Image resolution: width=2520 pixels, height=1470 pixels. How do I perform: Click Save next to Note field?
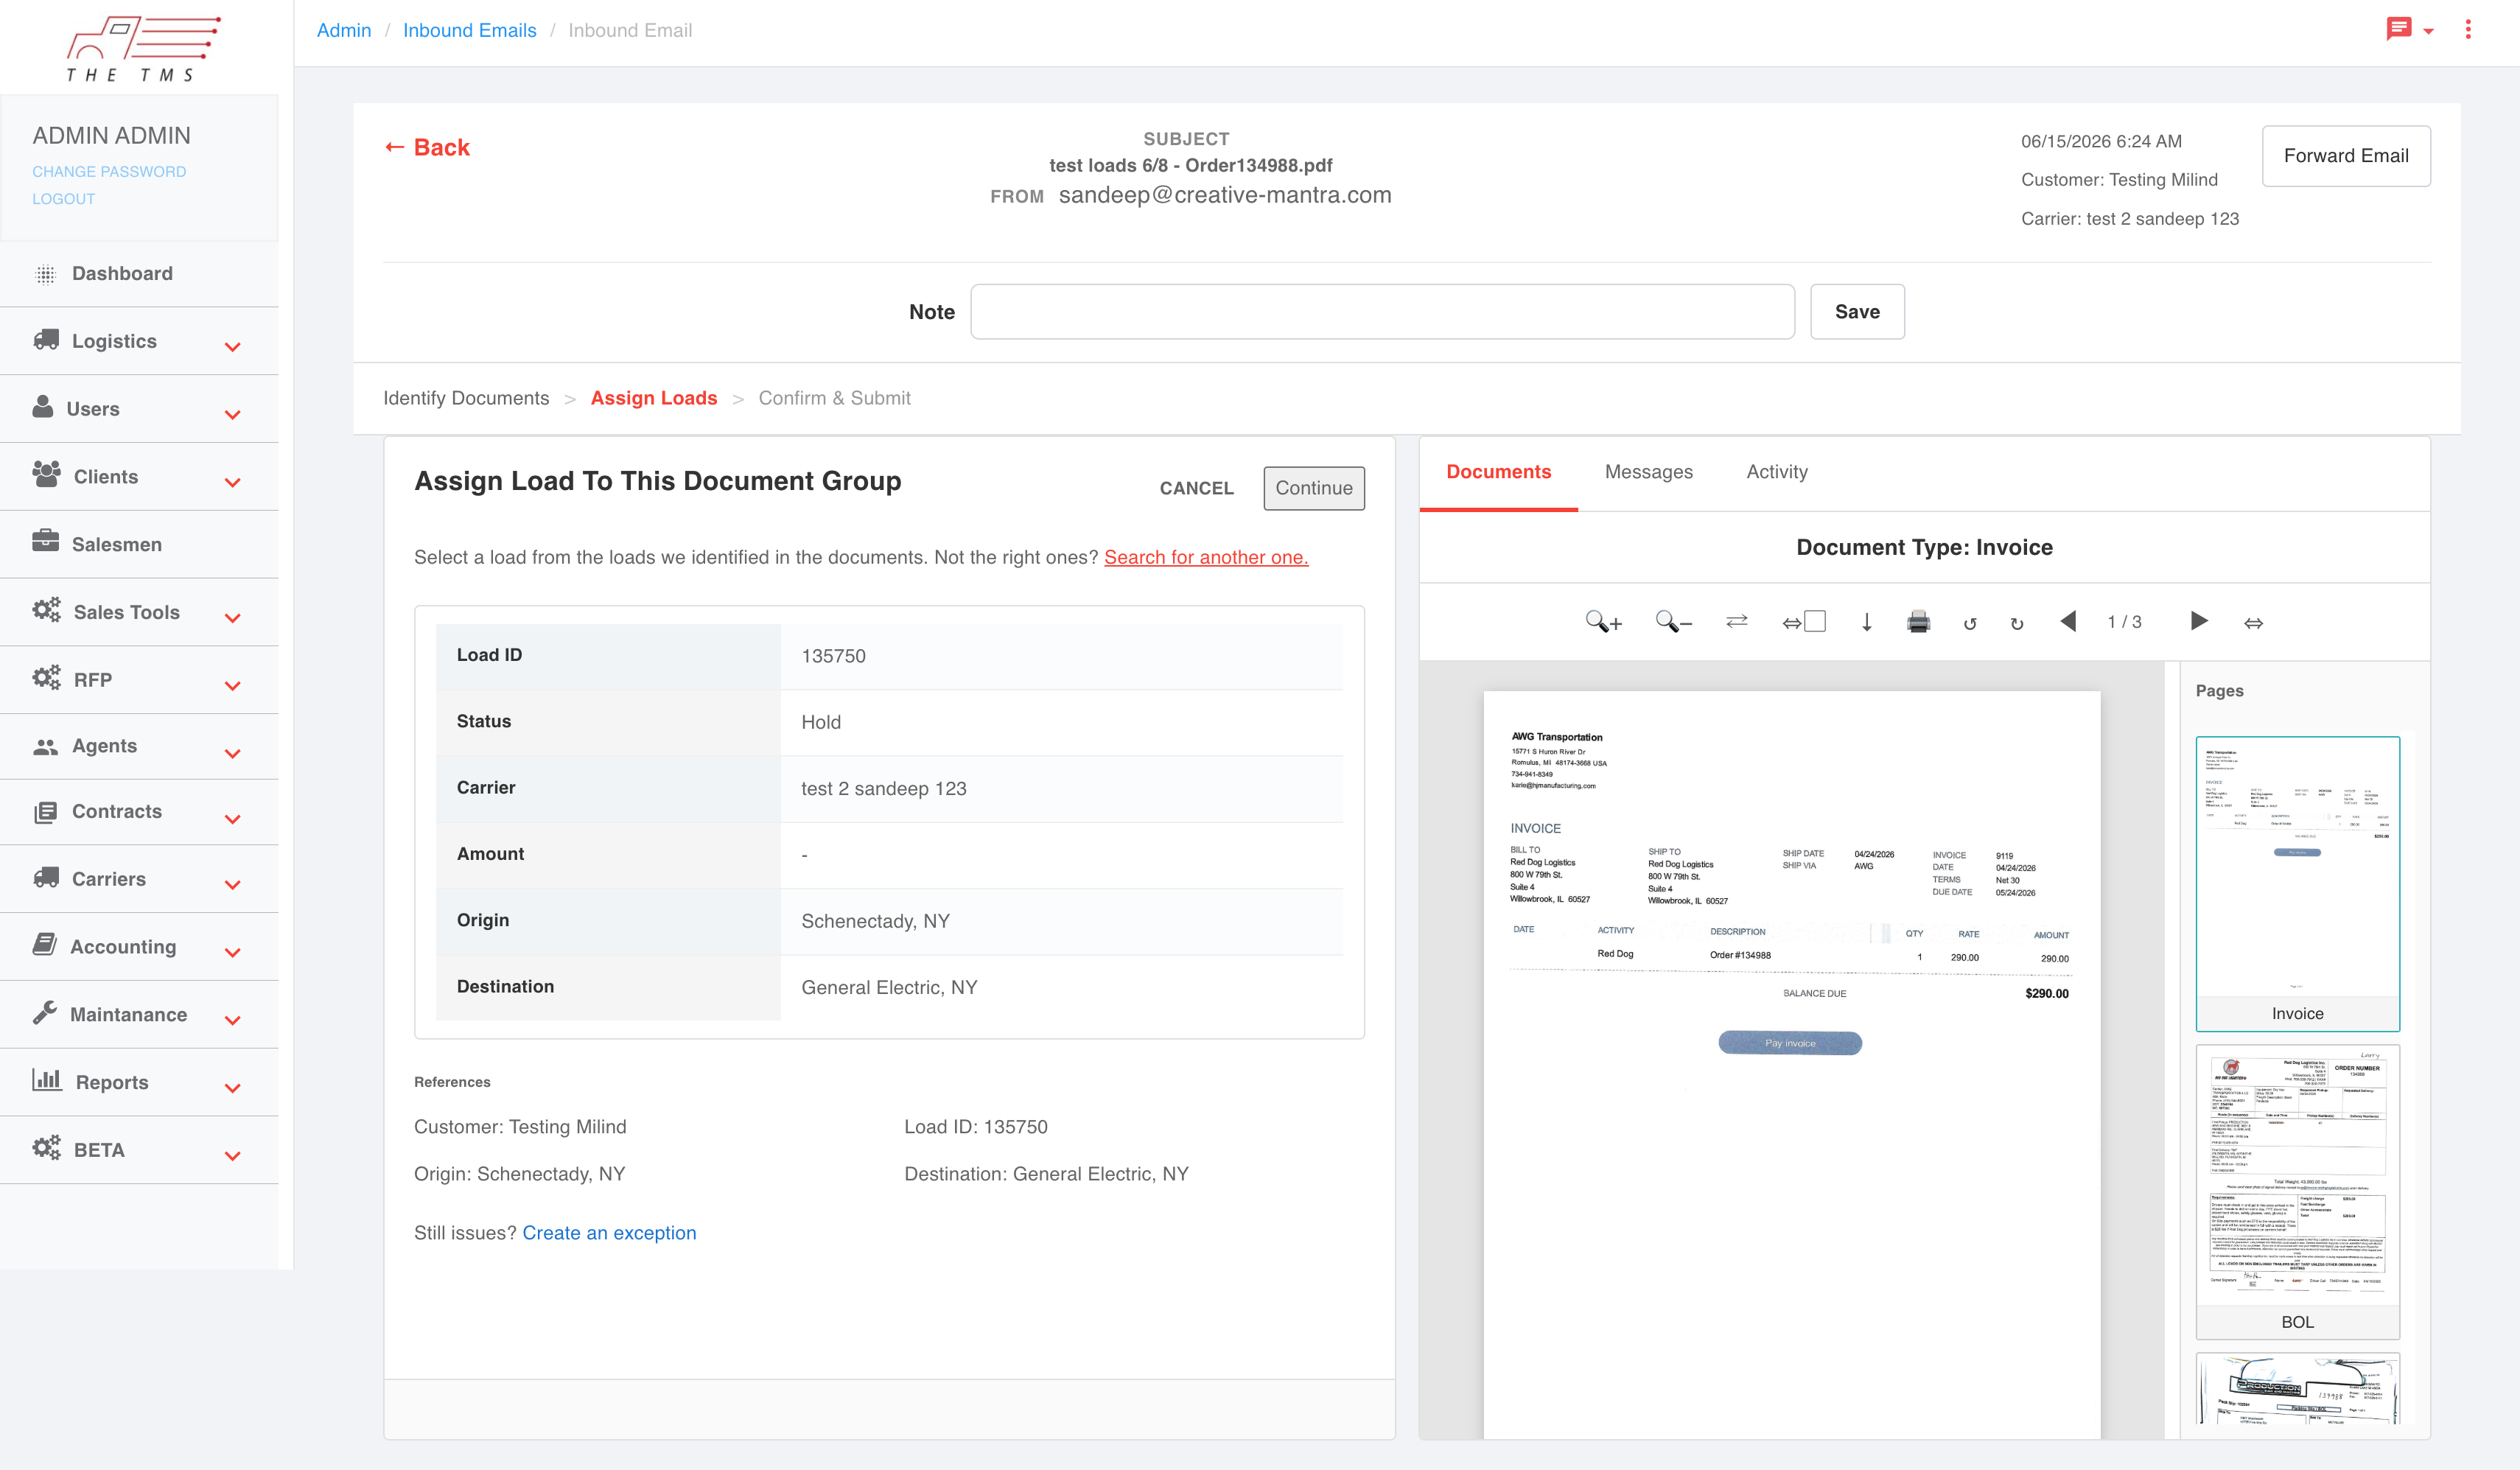coord(1857,312)
